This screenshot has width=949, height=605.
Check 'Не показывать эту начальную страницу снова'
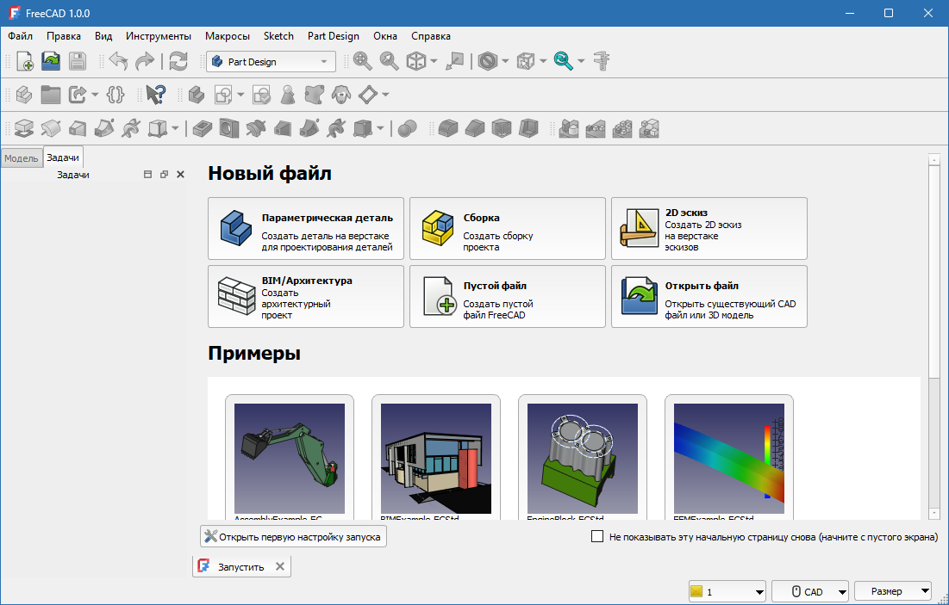pos(596,536)
